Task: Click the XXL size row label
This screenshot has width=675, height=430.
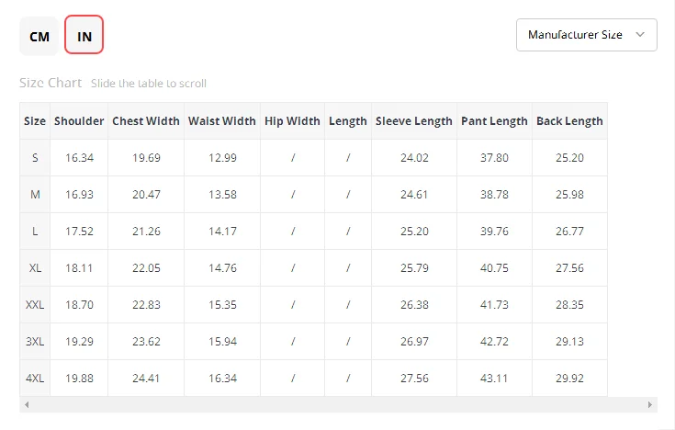Action: click(35, 305)
